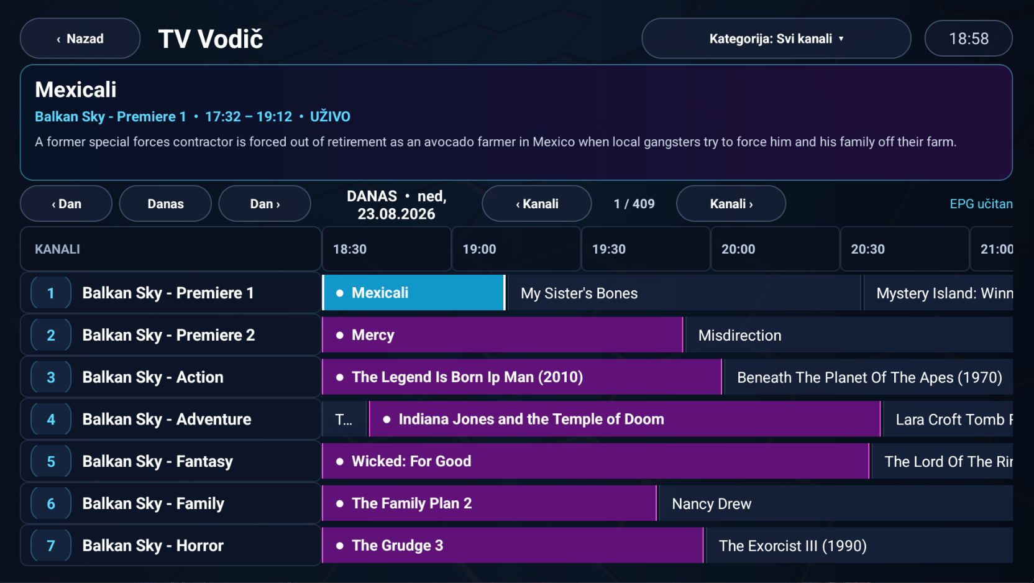Screen dimensions: 1034x583
Task: Click the Balkan Sky - Premiere 1 info line
Action: coord(193,117)
